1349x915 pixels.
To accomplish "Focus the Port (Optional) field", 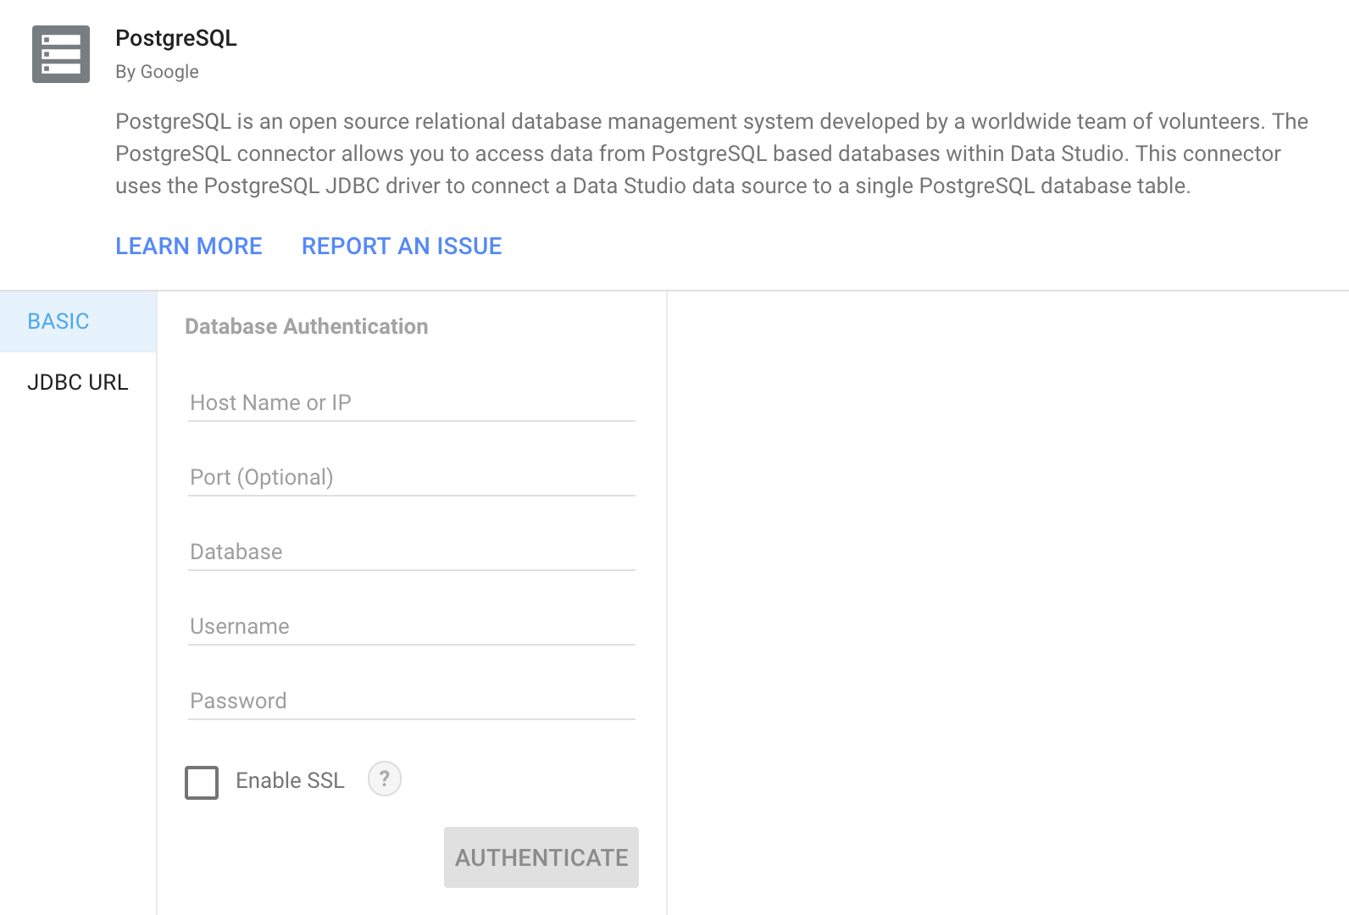I will [412, 478].
